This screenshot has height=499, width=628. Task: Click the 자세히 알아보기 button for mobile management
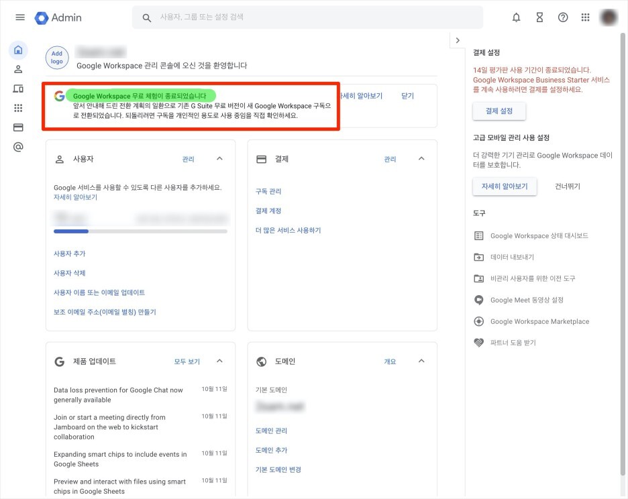(x=505, y=186)
